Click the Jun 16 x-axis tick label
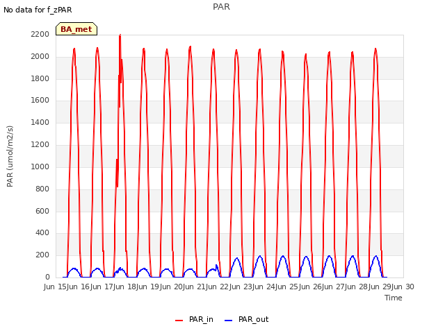Viewport: 445px width, 333px height. click(x=79, y=287)
